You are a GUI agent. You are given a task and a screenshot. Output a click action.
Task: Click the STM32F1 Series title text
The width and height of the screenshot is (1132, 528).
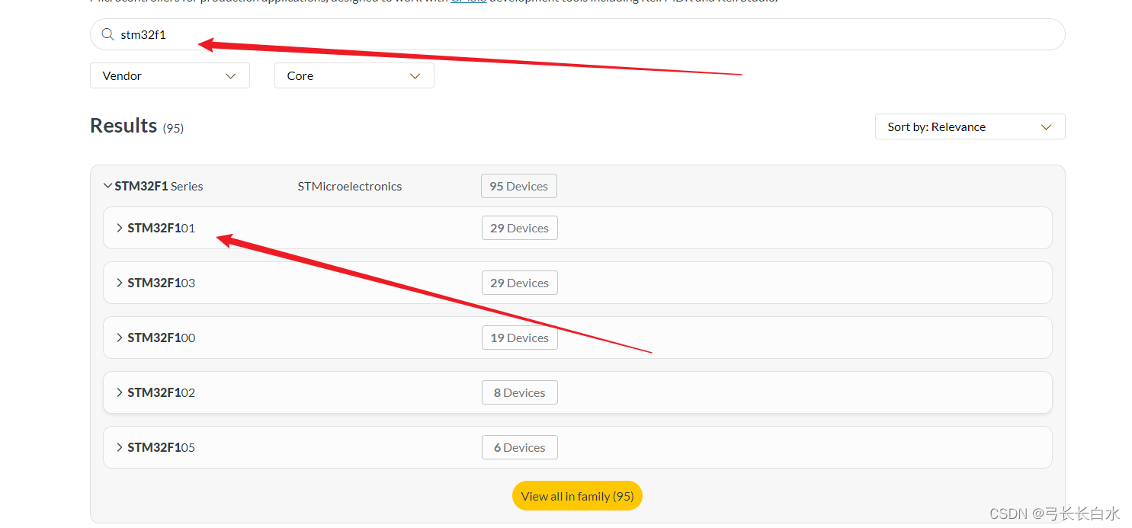159,186
